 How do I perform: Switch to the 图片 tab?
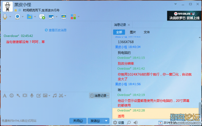(x=133, y=32)
